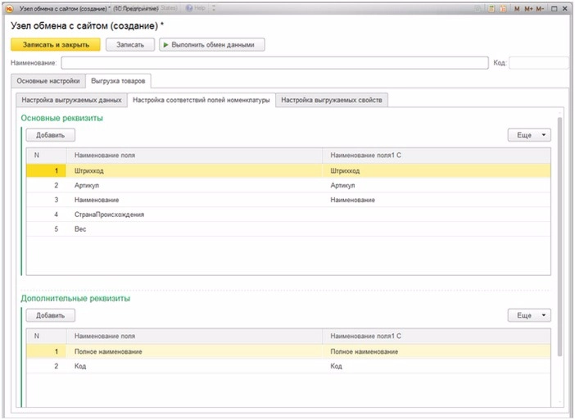This screenshot has height=420, width=575.
Task: Add a row to Дополнительные реквизиты
Action: tap(50, 315)
